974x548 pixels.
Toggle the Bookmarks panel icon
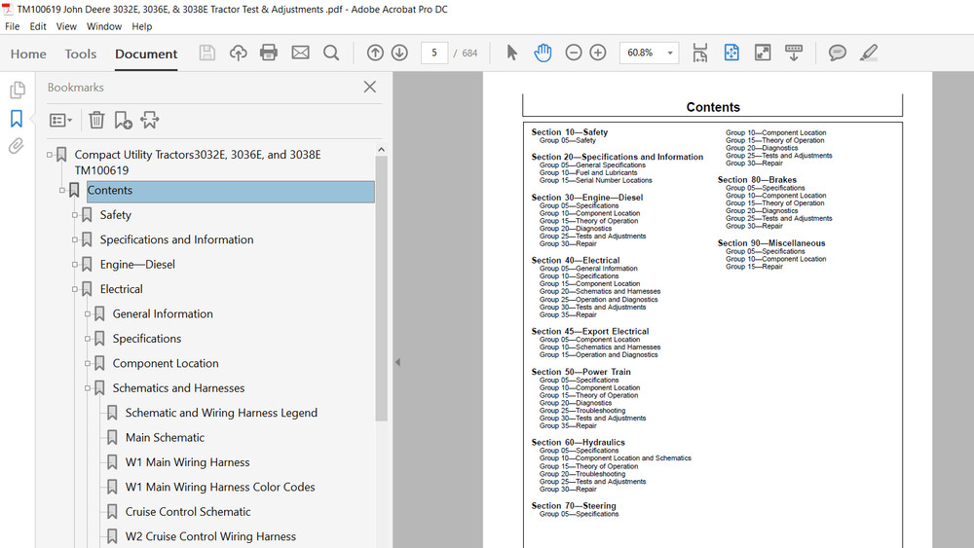[17, 118]
